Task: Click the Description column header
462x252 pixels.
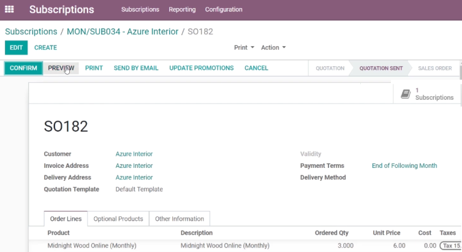Action: 197,233
